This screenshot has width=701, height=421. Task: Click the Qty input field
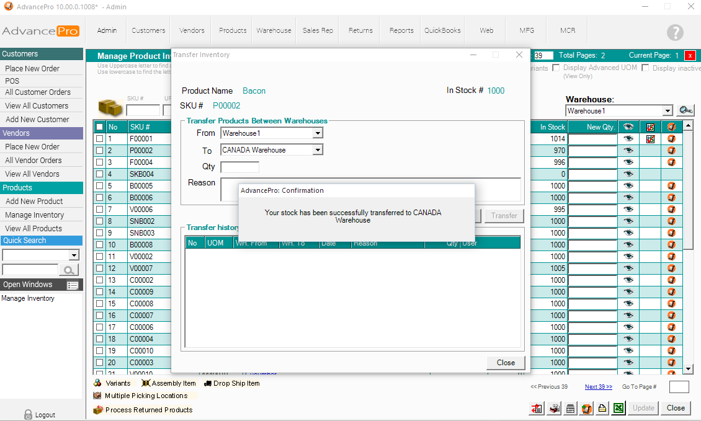(239, 167)
